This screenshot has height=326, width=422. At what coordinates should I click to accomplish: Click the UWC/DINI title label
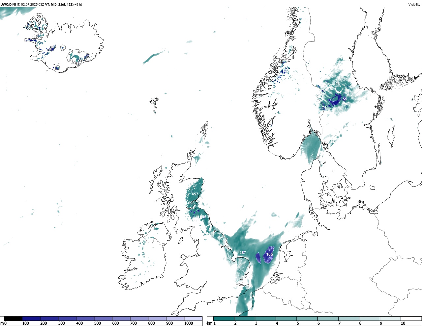coord(8,4)
